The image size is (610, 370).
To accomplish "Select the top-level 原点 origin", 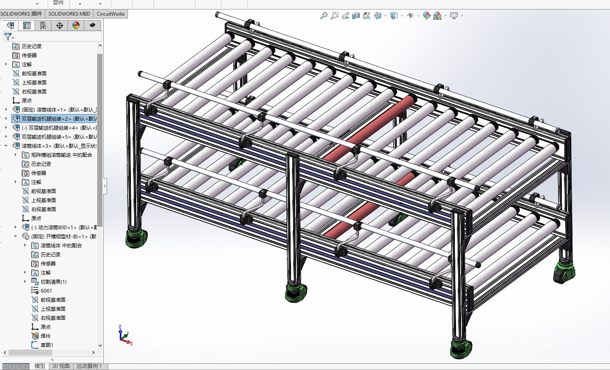I will coord(22,100).
